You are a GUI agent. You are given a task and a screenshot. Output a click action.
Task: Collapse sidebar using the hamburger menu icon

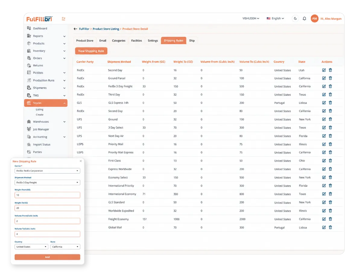pyautogui.click(x=63, y=19)
